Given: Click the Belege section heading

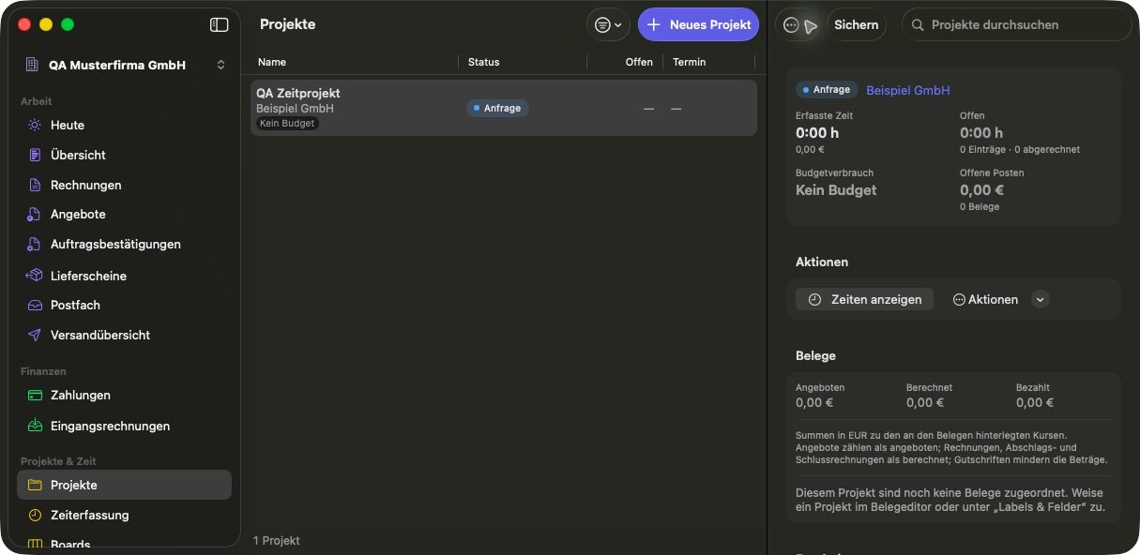Looking at the screenshot, I should tap(815, 355).
